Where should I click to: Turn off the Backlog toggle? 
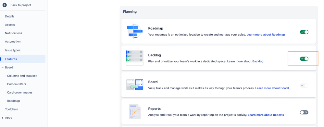point(304,59)
